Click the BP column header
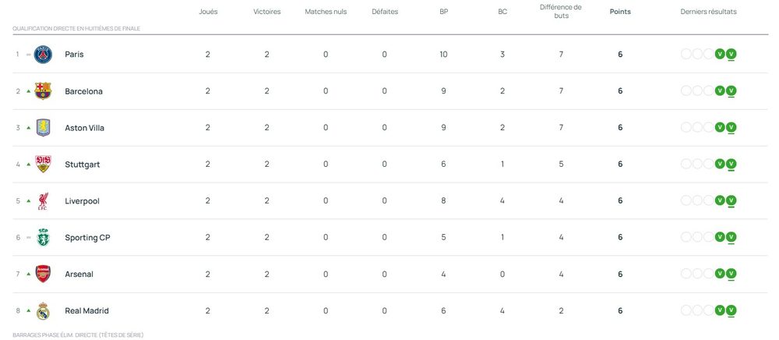 [x=444, y=12]
